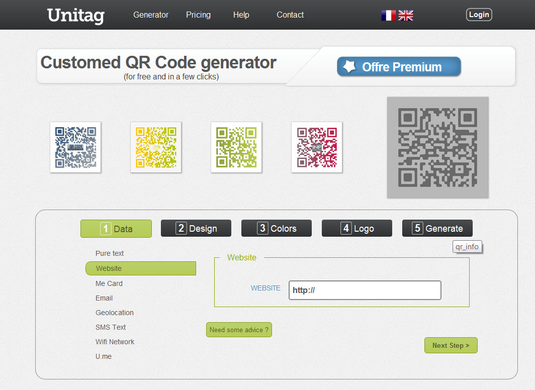The image size is (535, 390).
Task: Click the WEBSITE field label
Action: 265,288
